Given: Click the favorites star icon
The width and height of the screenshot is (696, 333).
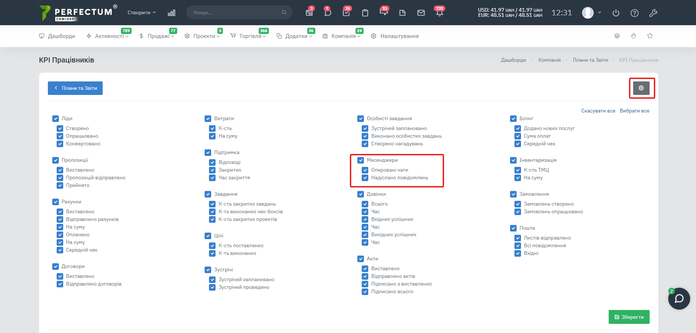Looking at the screenshot, I should click(650, 36).
